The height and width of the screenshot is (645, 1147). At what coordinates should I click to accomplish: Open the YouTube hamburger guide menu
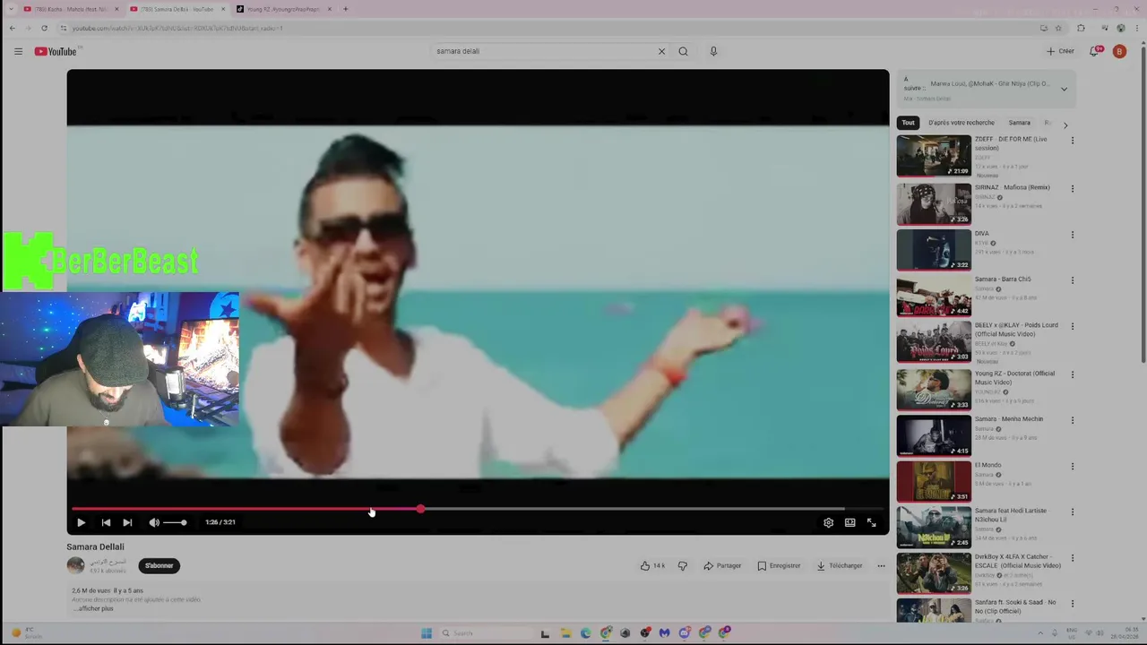coord(18,51)
